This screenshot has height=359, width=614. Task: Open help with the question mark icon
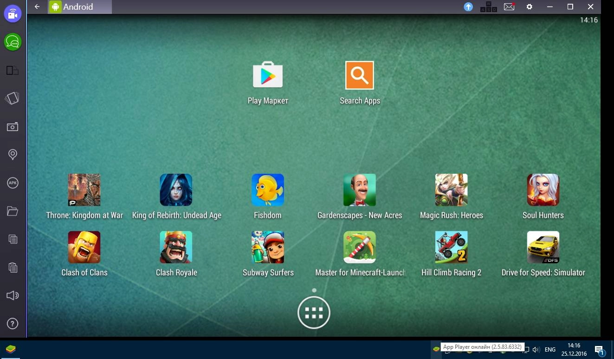[x=13, y=324]
